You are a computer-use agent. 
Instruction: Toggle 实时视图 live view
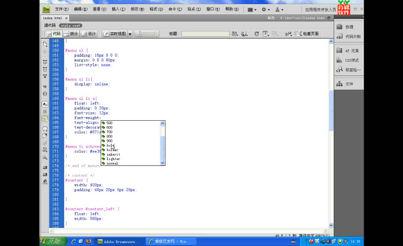pyautogui.click(x=115, y=34)
